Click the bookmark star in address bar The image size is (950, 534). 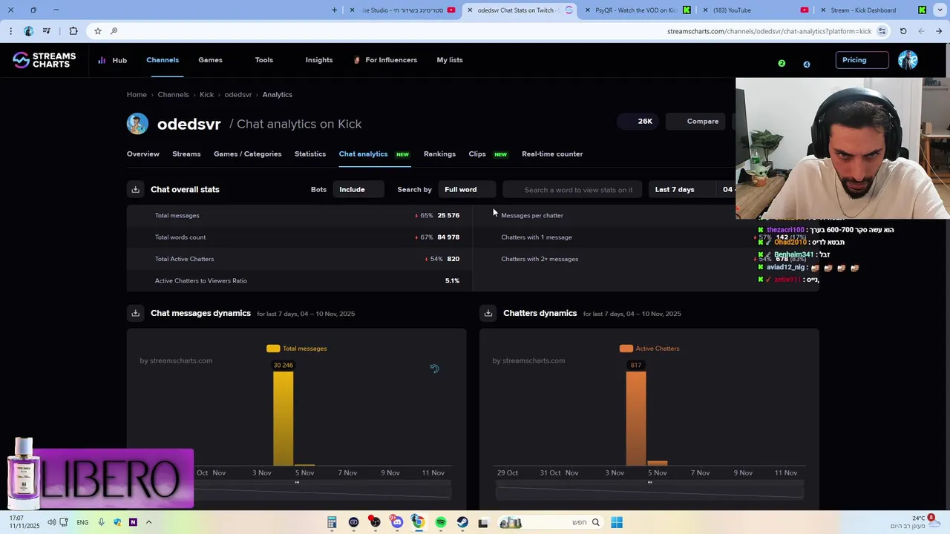pos(97,31)
